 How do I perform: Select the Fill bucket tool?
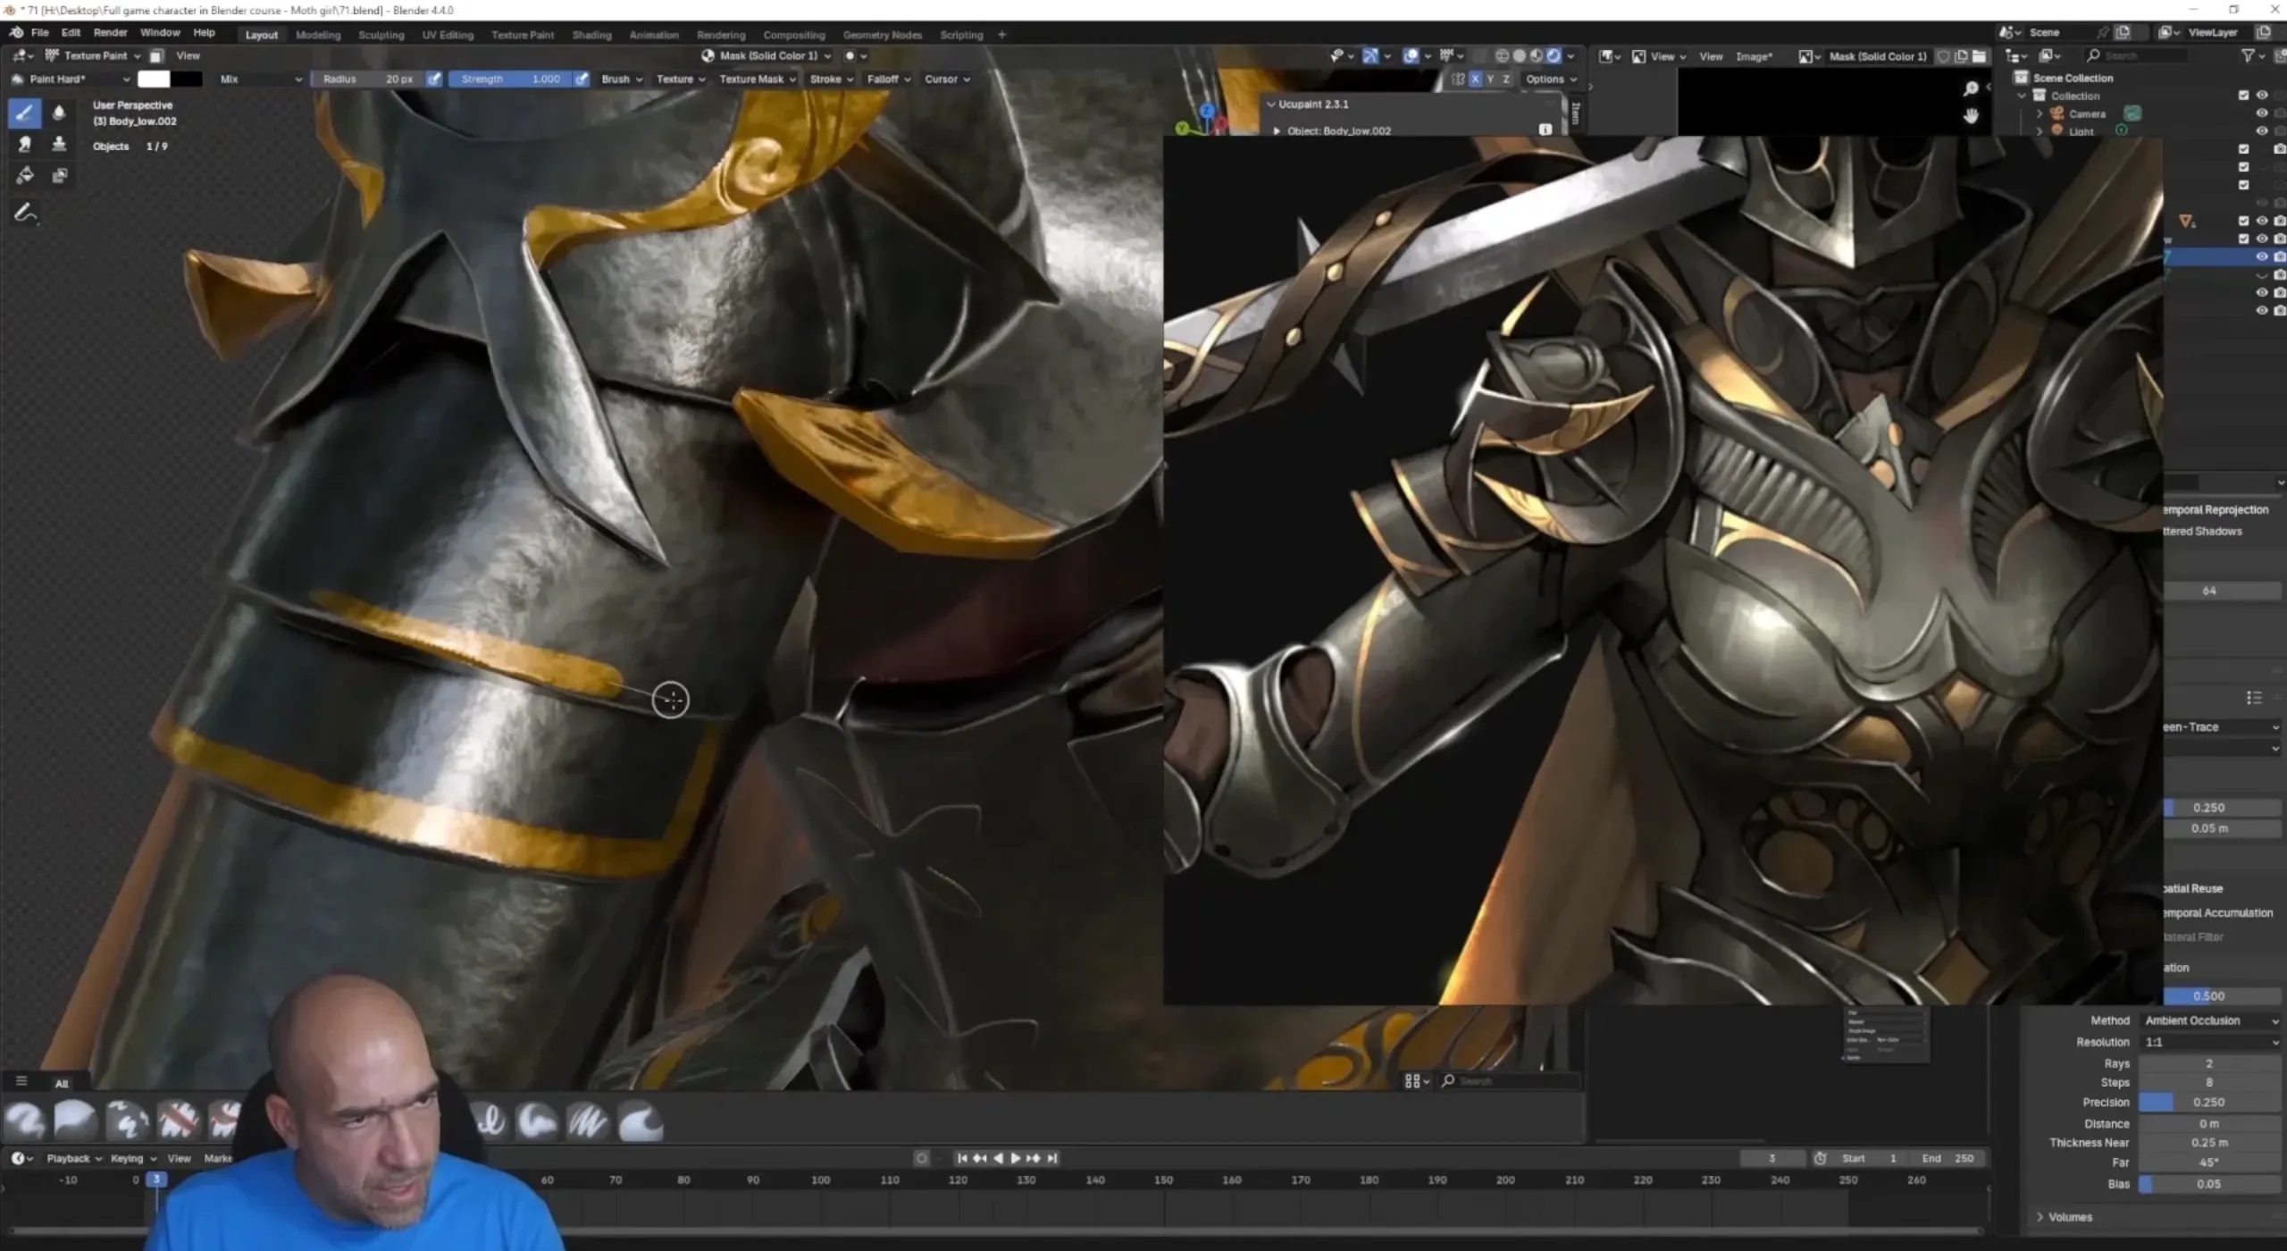[24, 175]
